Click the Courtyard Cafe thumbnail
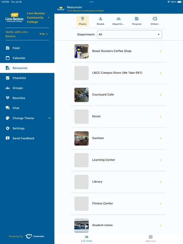Viewport: 183px width, 244px height. [x=81, y=95]
